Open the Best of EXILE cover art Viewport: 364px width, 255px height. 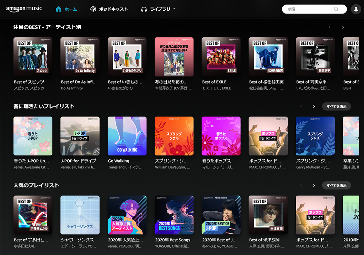click(221, 57)
